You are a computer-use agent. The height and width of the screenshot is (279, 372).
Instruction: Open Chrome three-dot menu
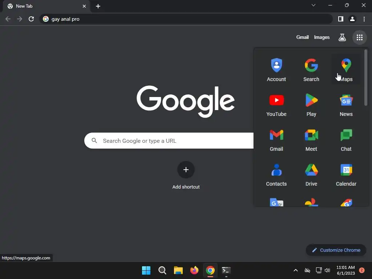click(364, 19)
